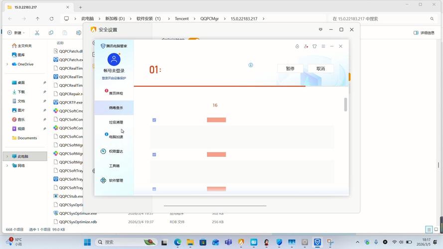Screen dimensions: 443x249
Task: Expand chevron after Tencent in address bar
Action: [x=194, y=18]
